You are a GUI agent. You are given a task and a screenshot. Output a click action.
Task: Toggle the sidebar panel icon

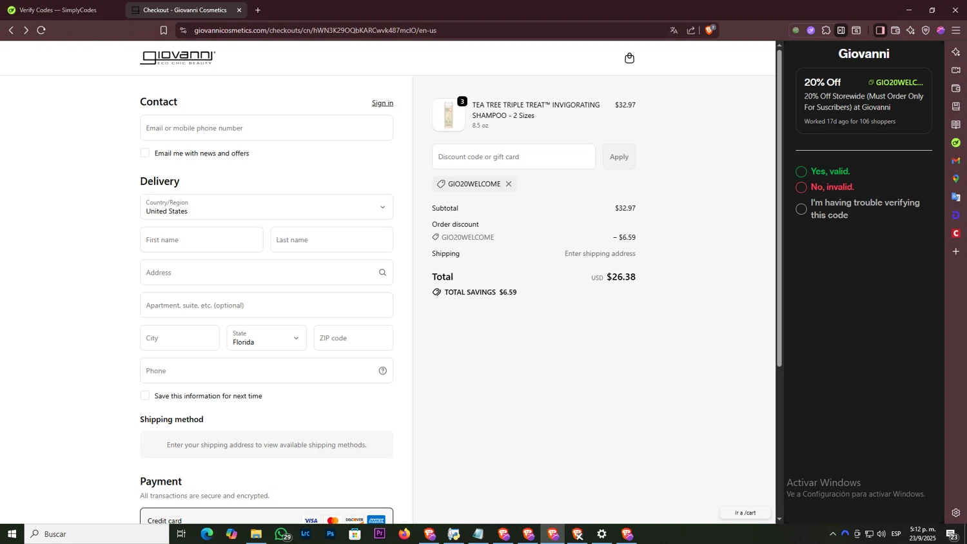coord(880,30)
